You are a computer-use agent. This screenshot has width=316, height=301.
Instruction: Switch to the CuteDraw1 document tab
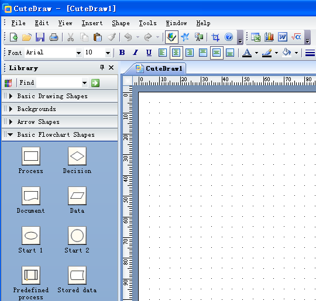click(x=159, y=68)
